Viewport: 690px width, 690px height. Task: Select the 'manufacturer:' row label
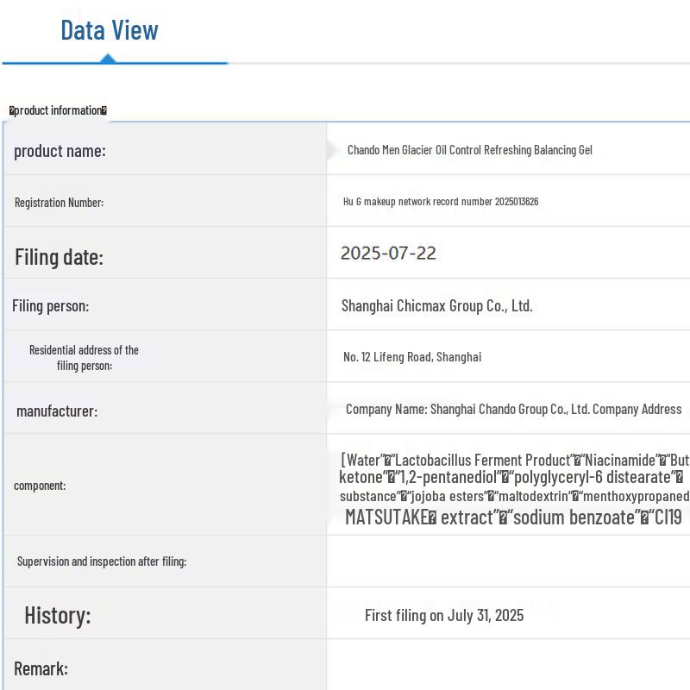pos(57,411)
